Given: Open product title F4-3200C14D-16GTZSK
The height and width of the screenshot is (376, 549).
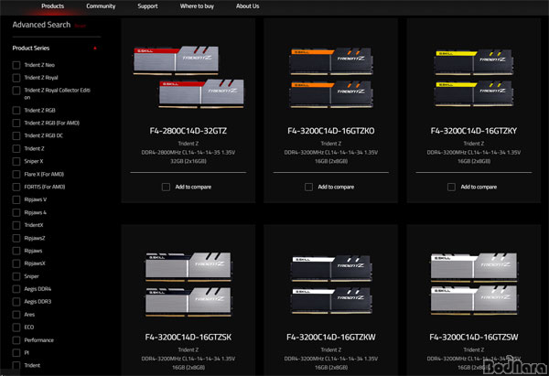Looking at the screenshot, I should tap(188, 338).
